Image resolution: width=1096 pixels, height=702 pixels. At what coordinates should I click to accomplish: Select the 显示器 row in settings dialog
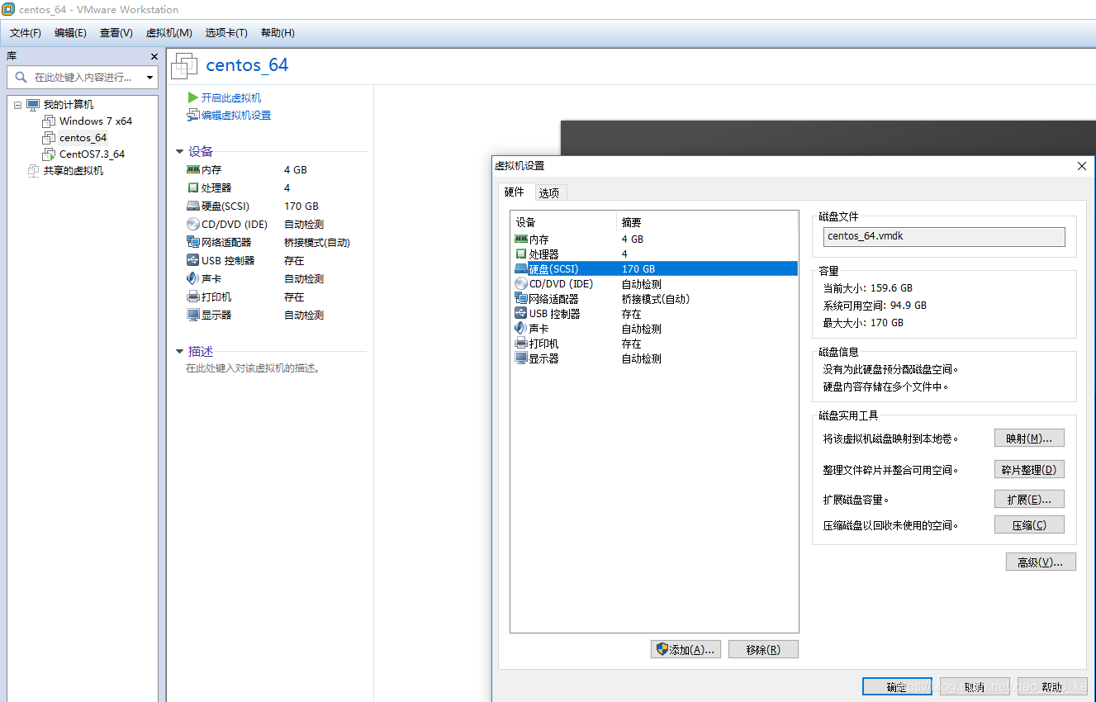pos(654,358)
